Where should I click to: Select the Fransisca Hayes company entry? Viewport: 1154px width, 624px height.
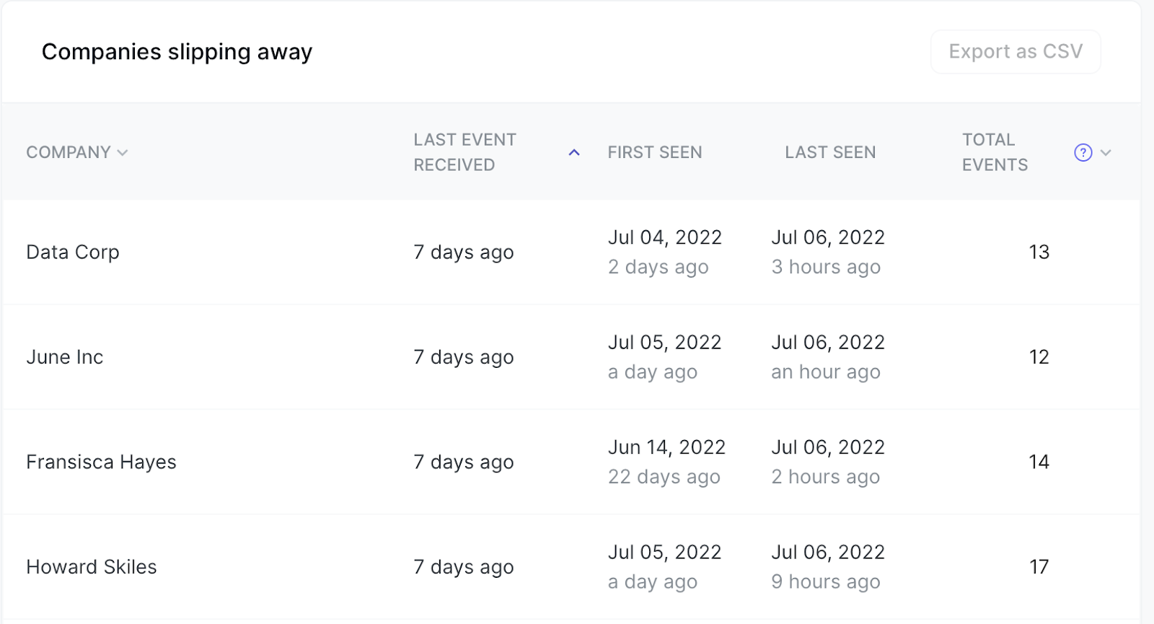(x=101, y=462)
